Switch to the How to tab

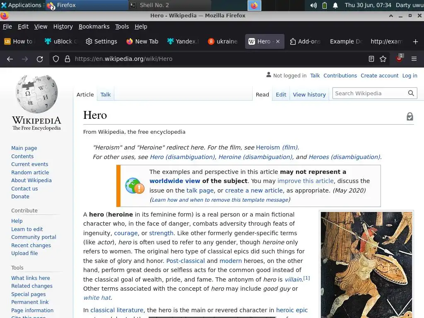[19, 42]
